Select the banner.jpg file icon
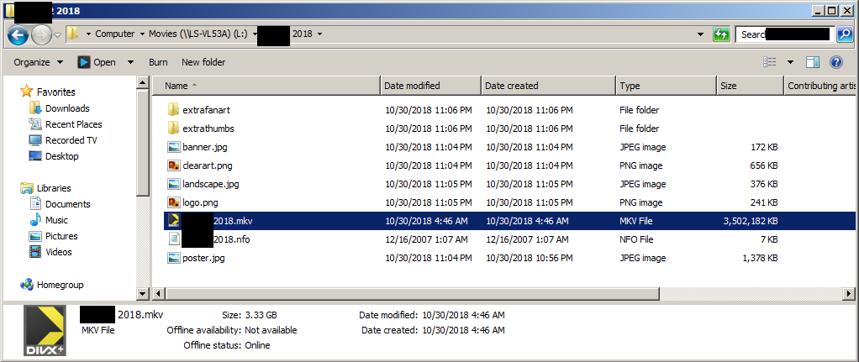859x362 pixels. (174, 147)
